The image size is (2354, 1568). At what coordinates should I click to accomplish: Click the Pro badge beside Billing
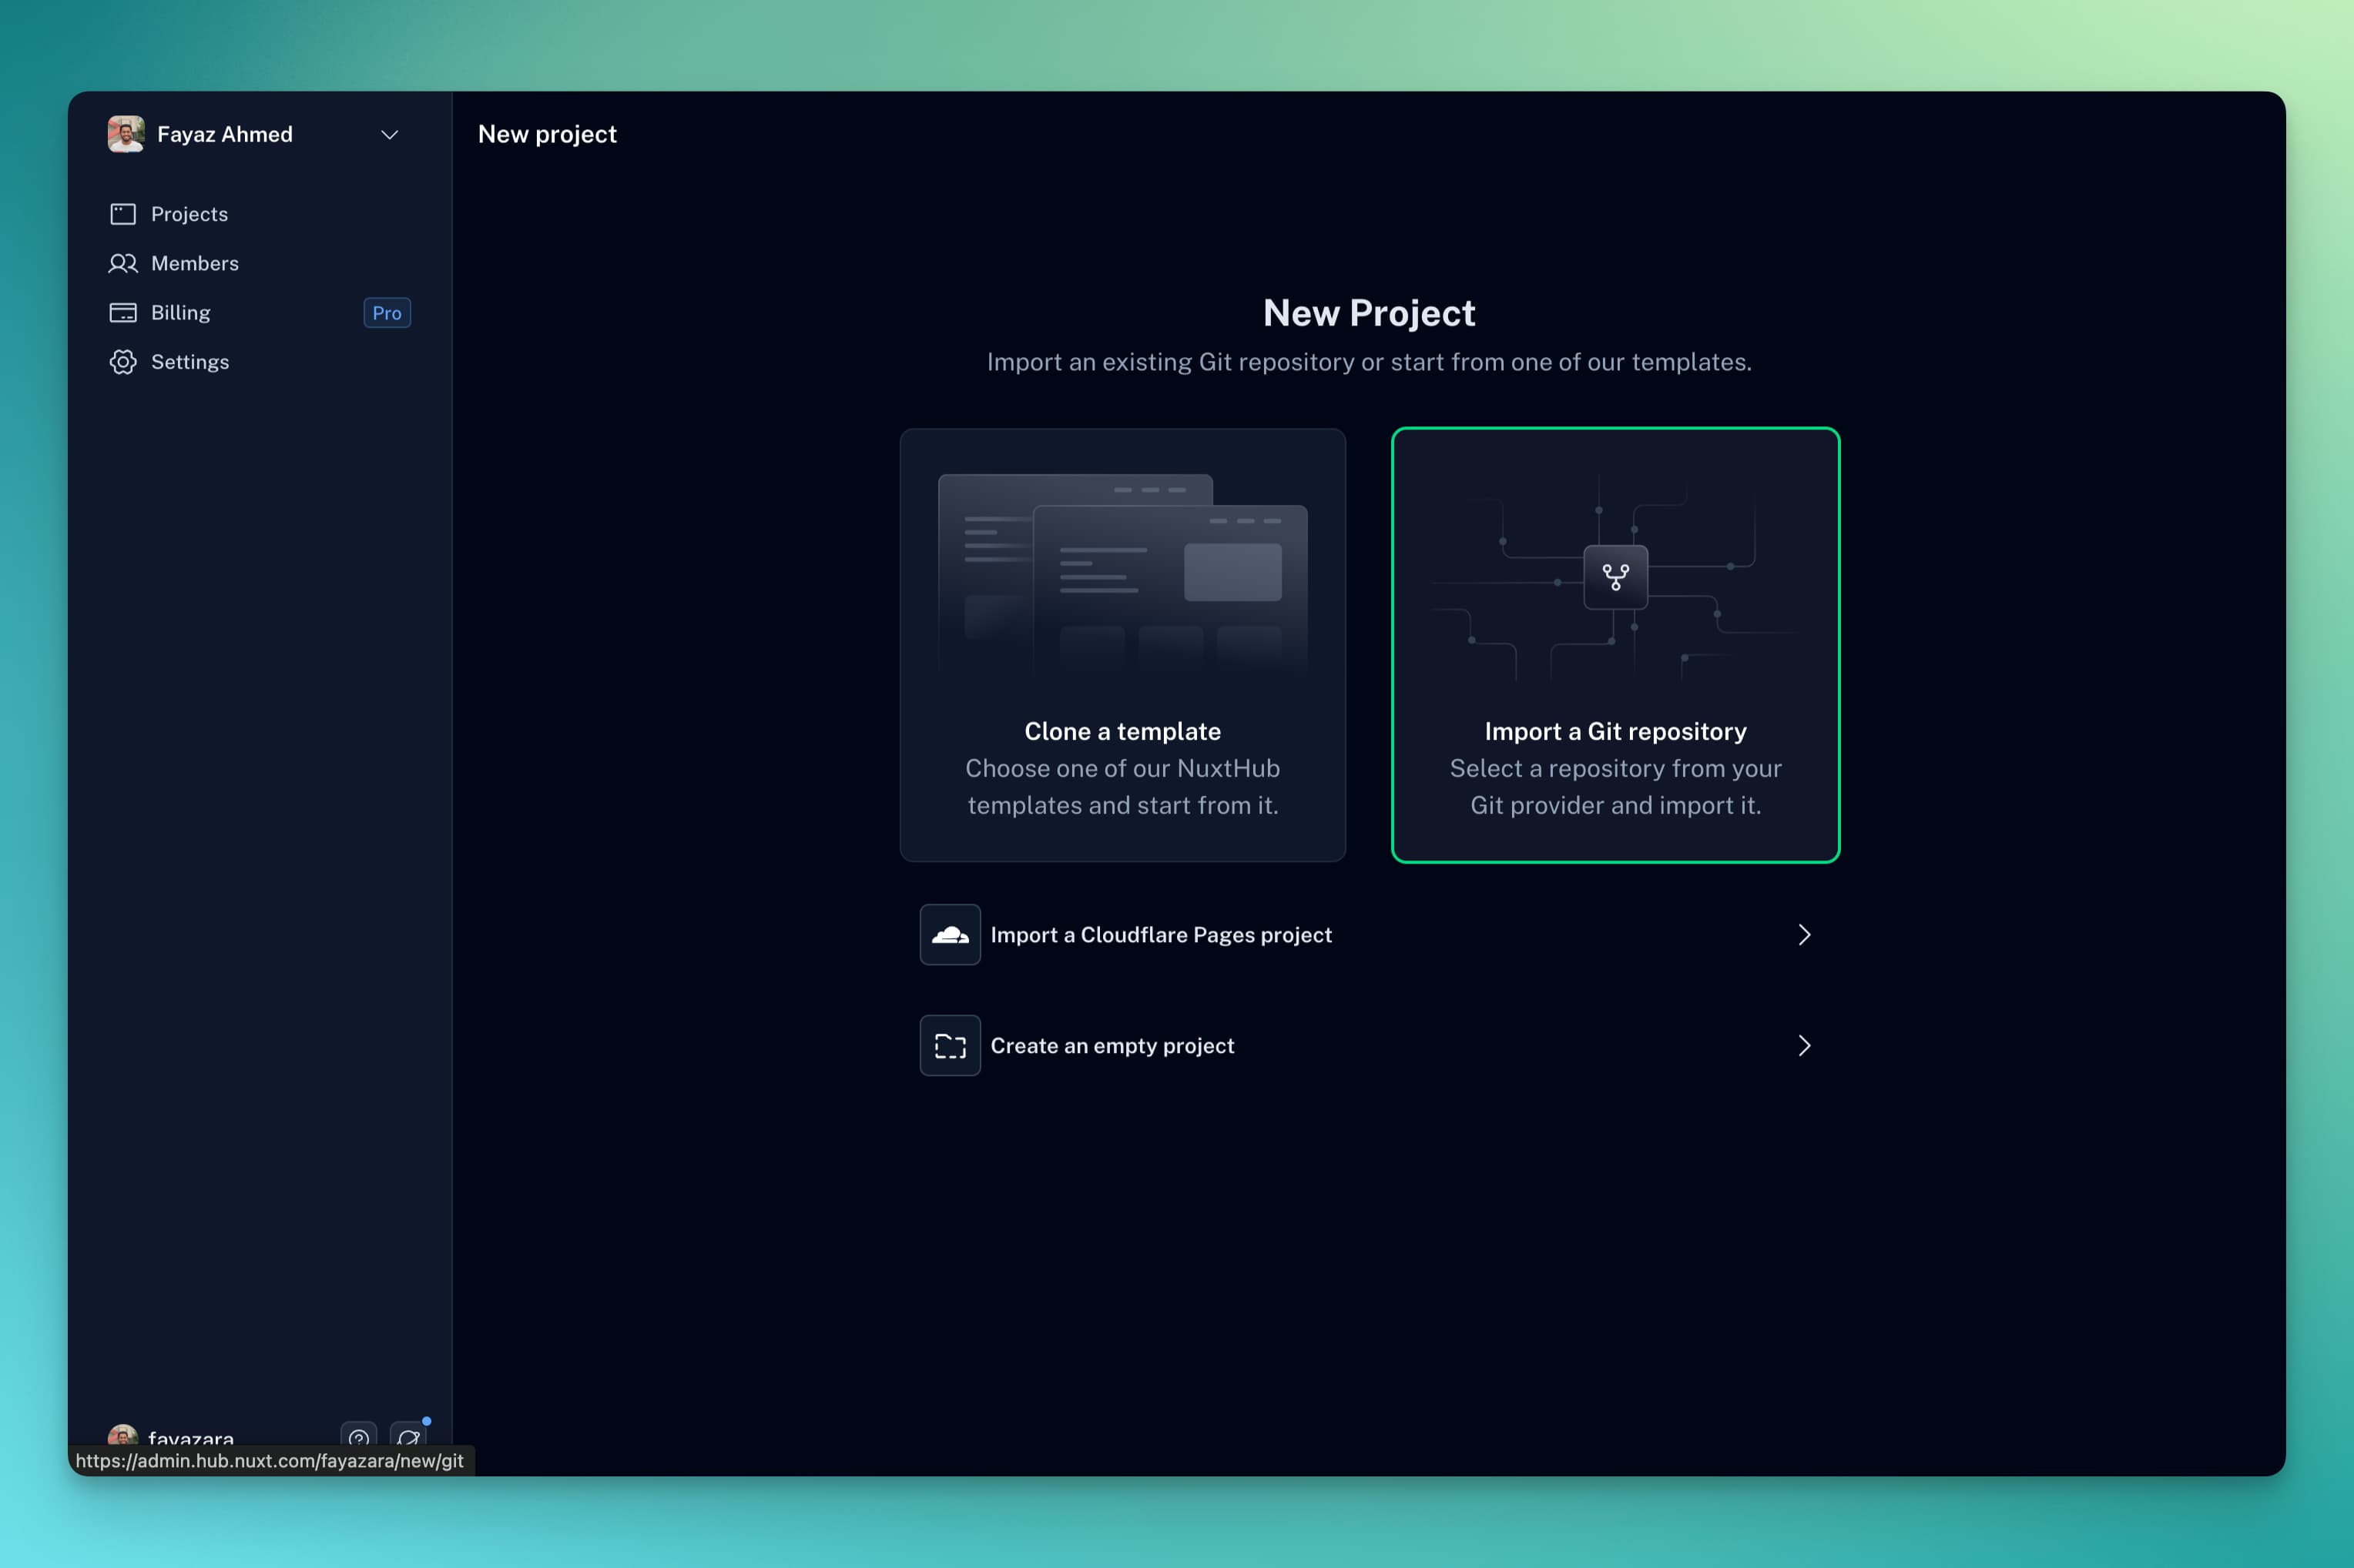386,313
